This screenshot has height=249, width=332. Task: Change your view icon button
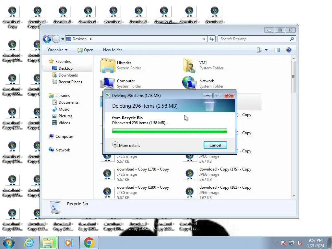tap(259, 50)
